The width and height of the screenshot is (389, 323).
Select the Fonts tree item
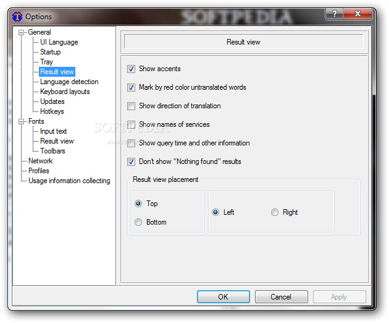[36, 121]
